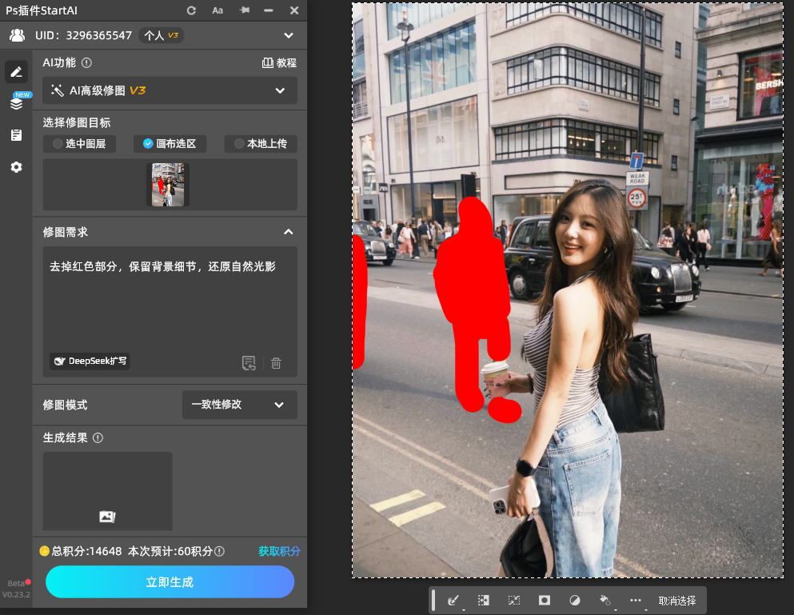Select the brush icon in the bottom canvas toolbar
794x615 pixels.
[454, 600]
